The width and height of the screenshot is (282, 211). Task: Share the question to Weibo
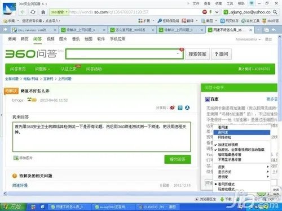172,107
